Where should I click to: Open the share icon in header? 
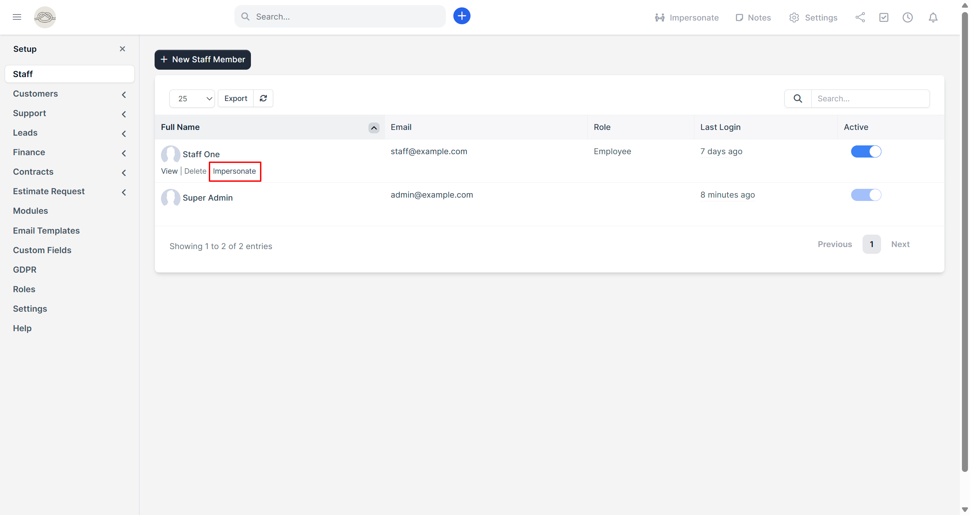click(x=860, y=17)
